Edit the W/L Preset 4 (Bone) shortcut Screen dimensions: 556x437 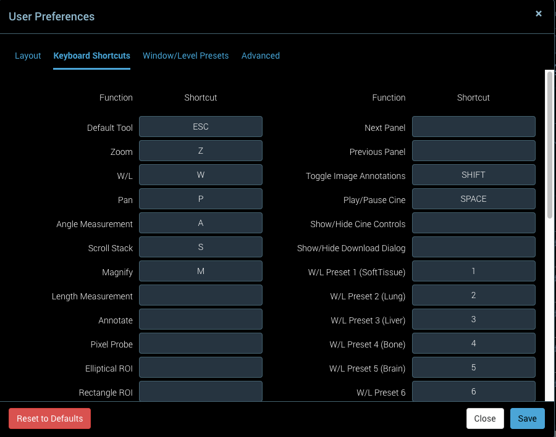point(474,343)
